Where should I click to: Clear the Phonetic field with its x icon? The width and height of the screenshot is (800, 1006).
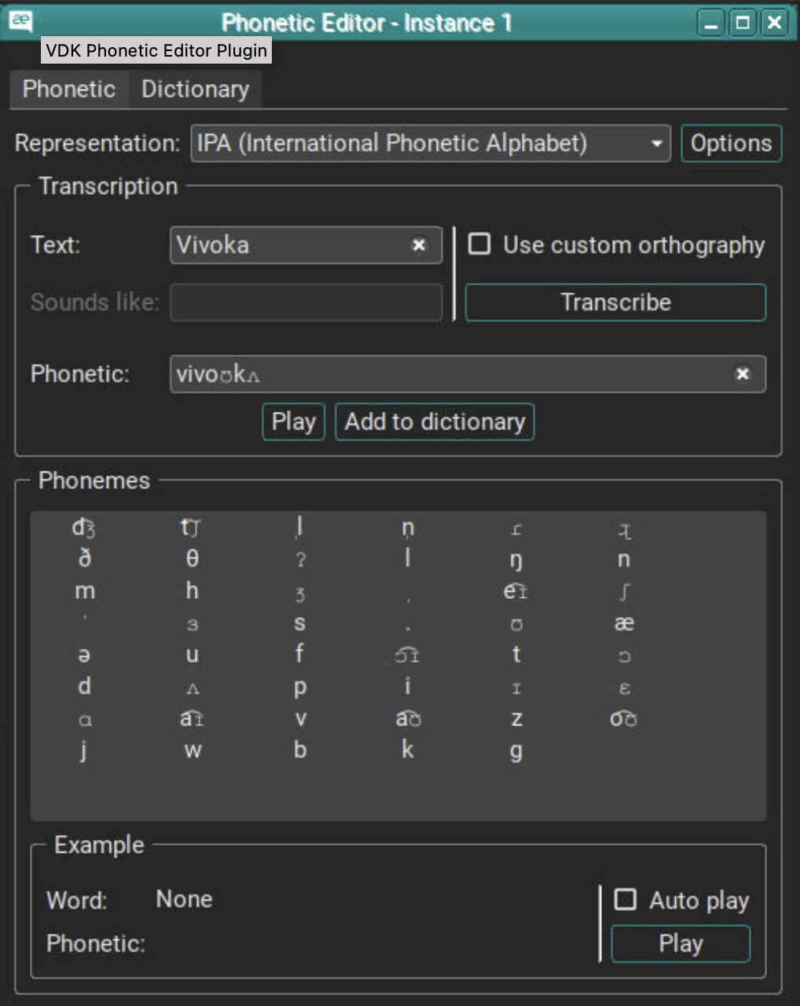pyautogui.click(x=742, y=374)
